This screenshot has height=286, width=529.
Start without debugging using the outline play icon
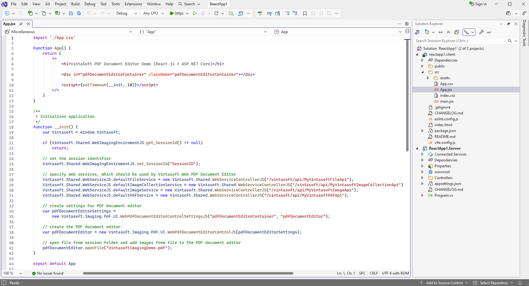195,13
